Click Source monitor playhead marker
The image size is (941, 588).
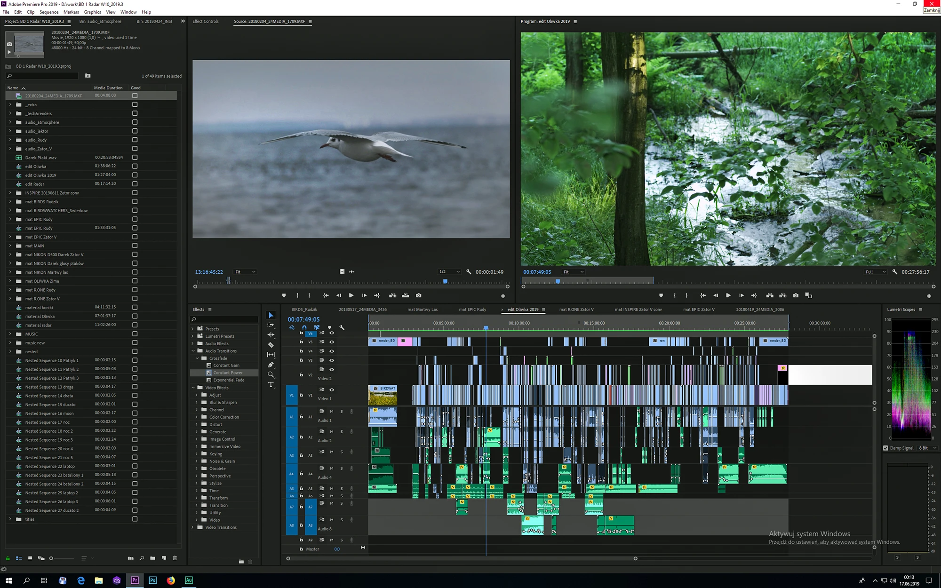tap(445, 281)
